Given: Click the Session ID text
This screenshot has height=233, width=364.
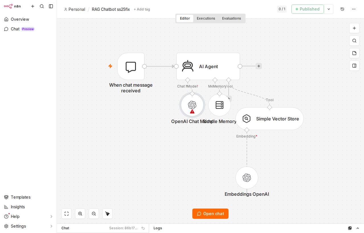Looking at the screenshot, I should click(x=123, y=228).
